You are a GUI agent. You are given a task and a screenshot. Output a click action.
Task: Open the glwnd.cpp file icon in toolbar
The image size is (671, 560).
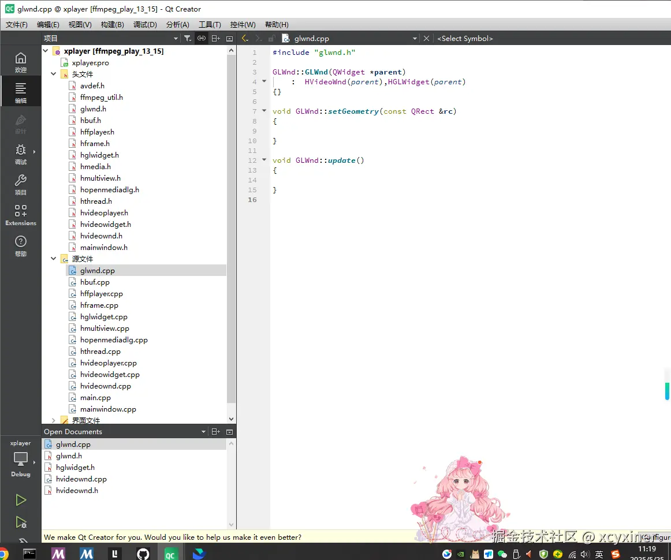click(286, 39)
